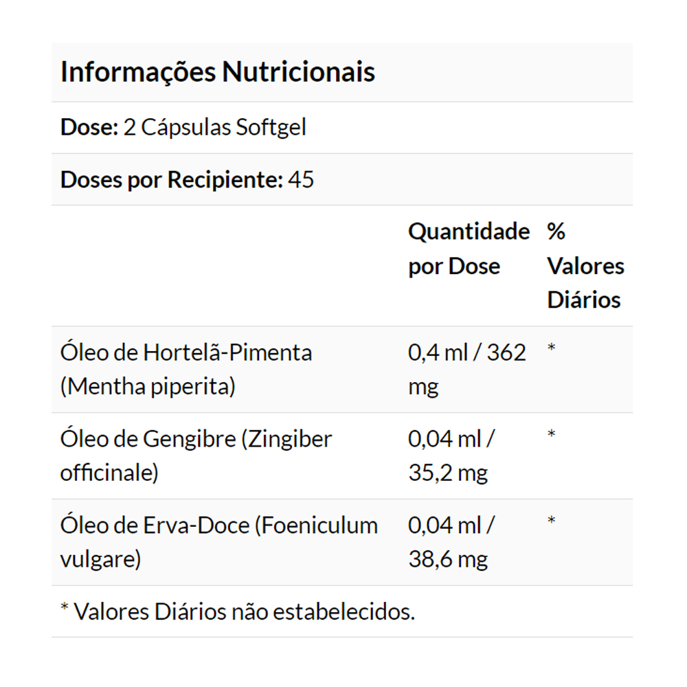Click the '(Mentha piperita)' scientific name

148,387
